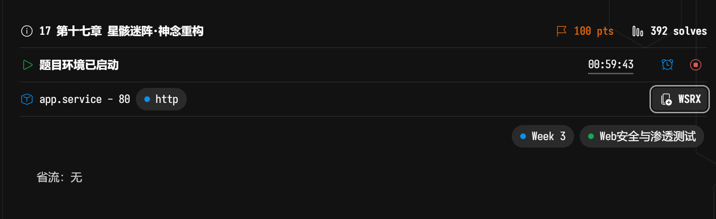The height and width of the screenshot is (219, 716).
Task: Click the green dot on the Web安全 tag
Action: click(591, 136)
